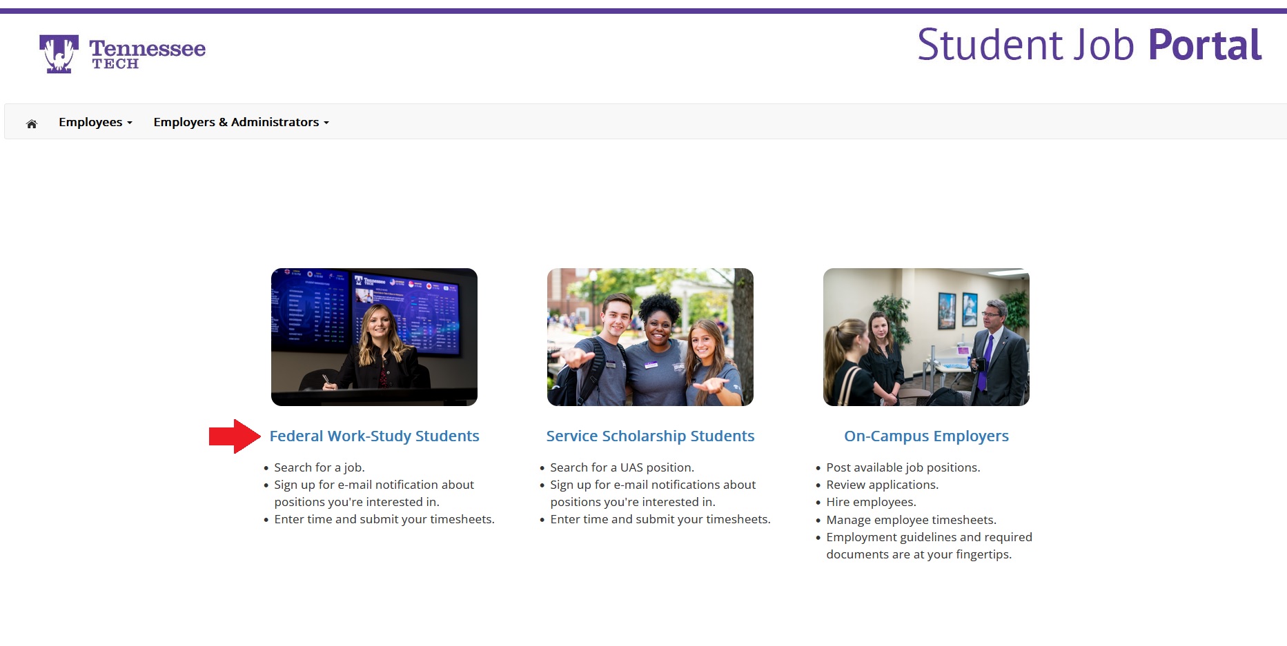The width and height of the screenshot is (1287, 646).
Task: Click the Tennessee Tech eagle emblem logo
Action: click(59, 54)
